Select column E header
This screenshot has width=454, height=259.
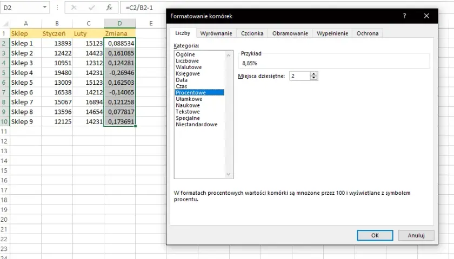pos(151,23)
